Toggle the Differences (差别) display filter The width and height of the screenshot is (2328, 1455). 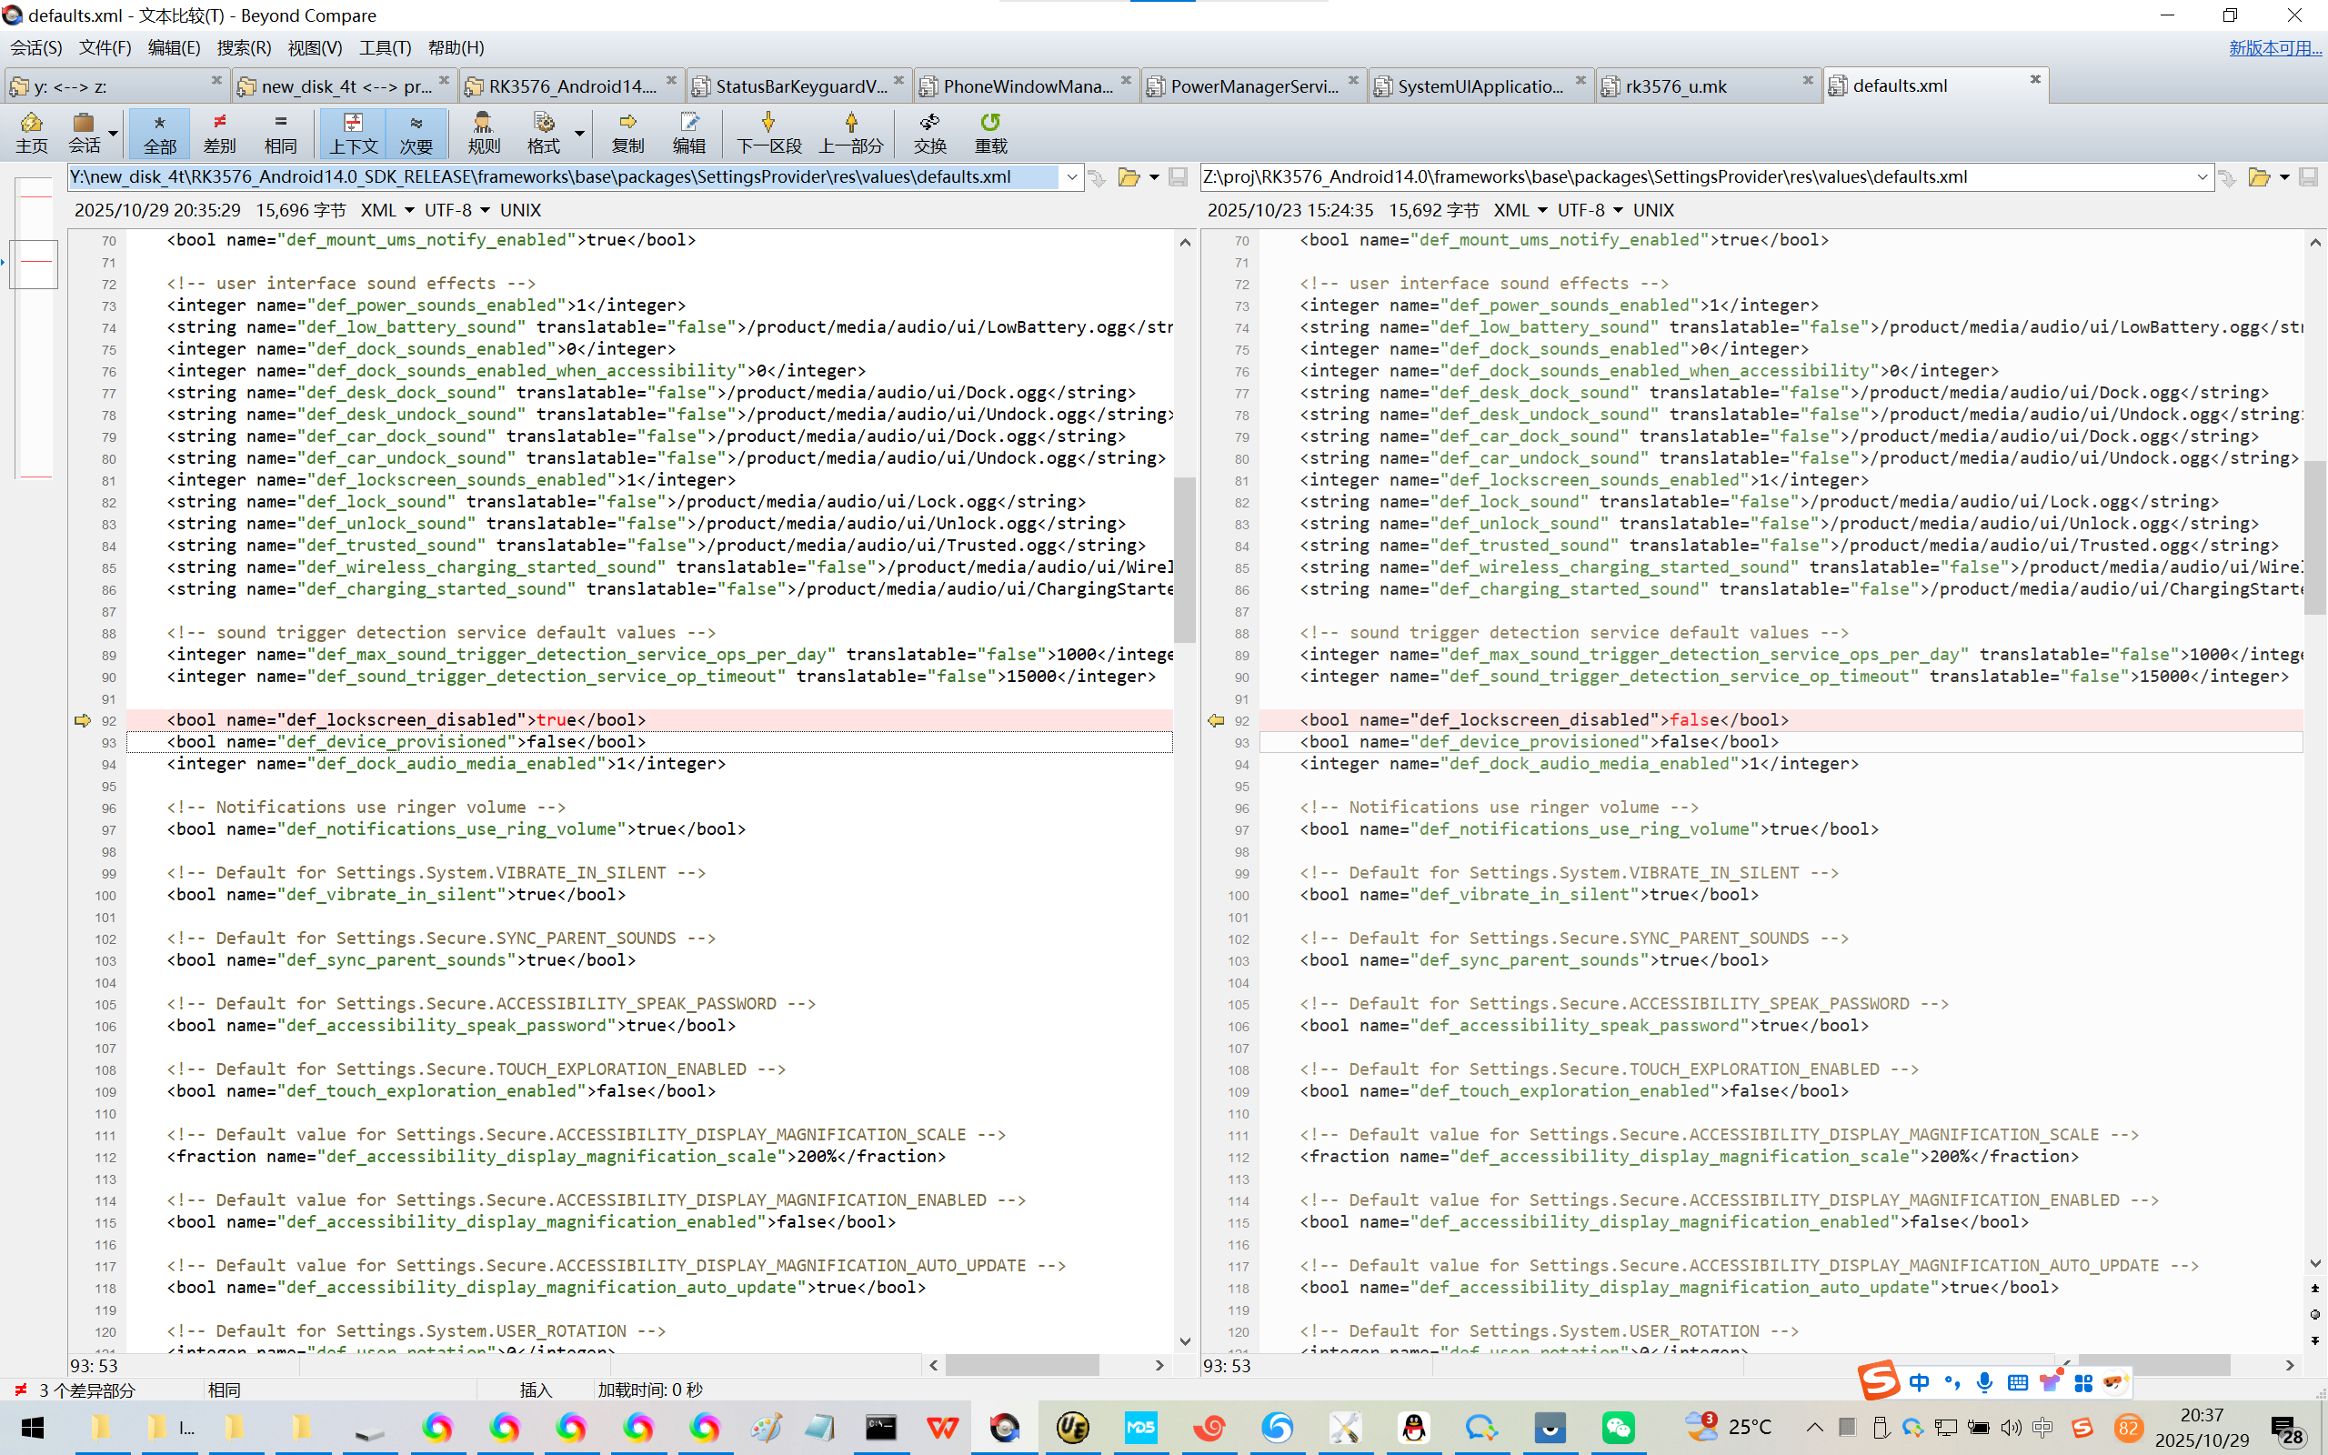pos(219,132)
